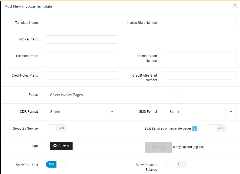Open the Select Invoice Pages dropdown

click(106, 95)
